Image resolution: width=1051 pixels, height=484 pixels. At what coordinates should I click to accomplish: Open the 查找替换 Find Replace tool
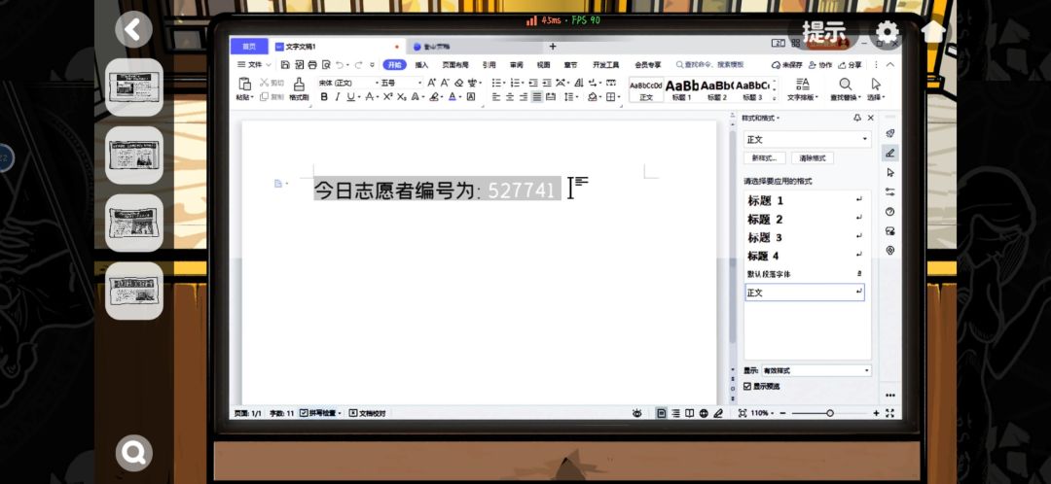click(x=848, y=89)
